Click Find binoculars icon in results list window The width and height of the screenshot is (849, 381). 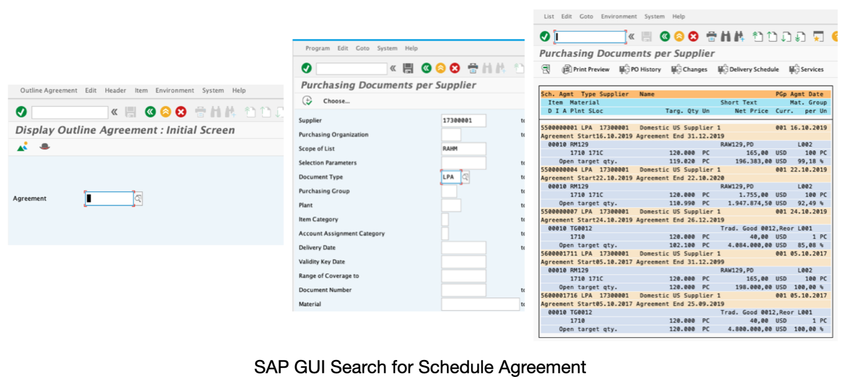coord(725,36)
